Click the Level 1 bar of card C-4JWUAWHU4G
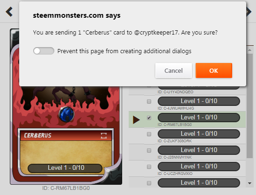Screen dimensions: 256x195 coord(199,101)
